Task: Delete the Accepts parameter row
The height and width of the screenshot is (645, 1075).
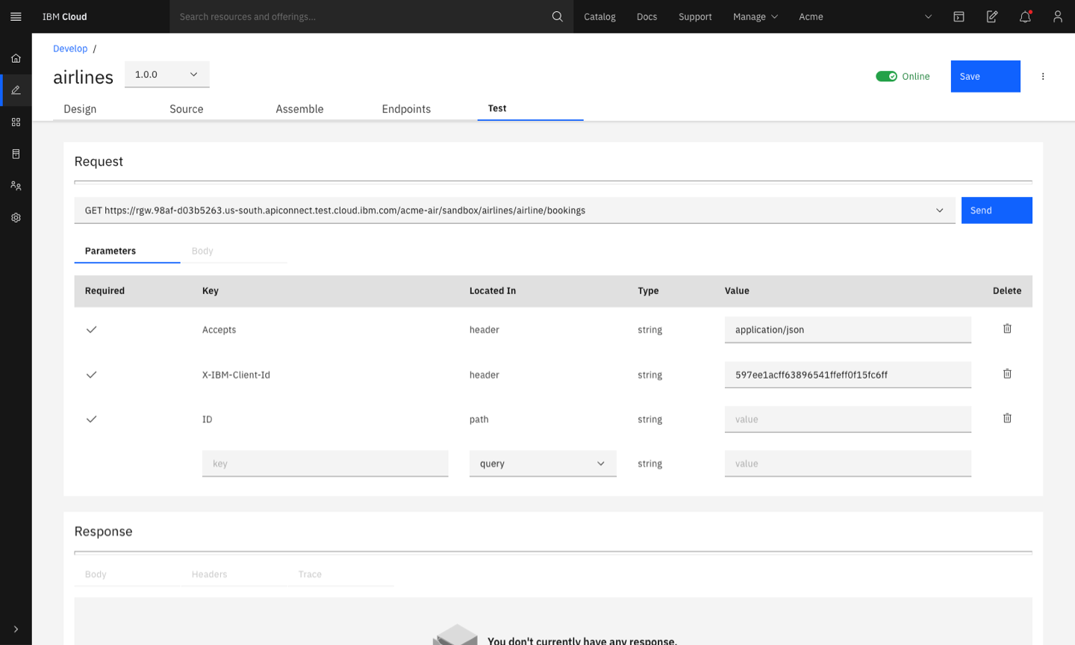Action: pyautogui.click(x=1007, y=328)
